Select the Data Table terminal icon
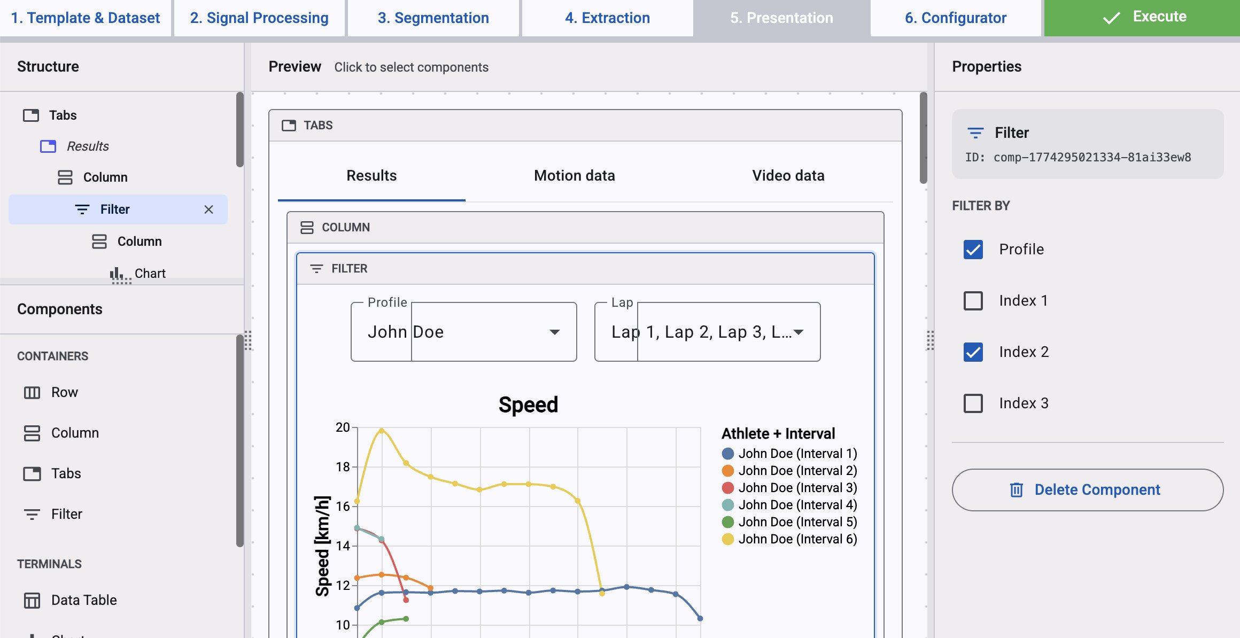 coord(32,601)
